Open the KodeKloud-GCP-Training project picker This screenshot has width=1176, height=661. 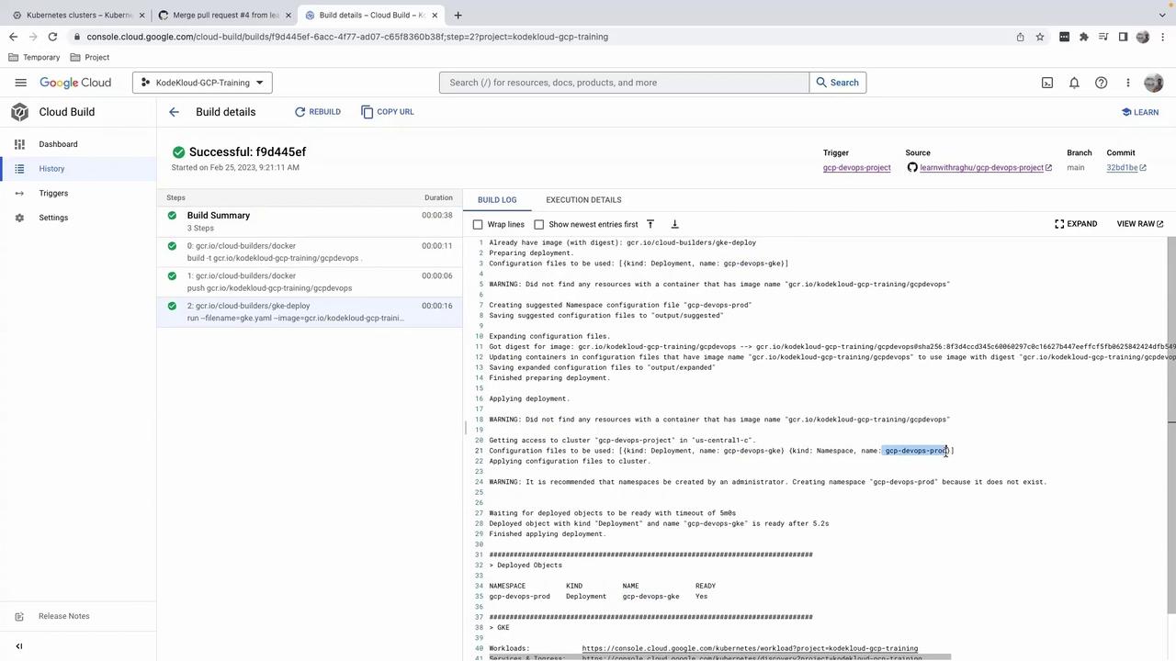[202, 83]
